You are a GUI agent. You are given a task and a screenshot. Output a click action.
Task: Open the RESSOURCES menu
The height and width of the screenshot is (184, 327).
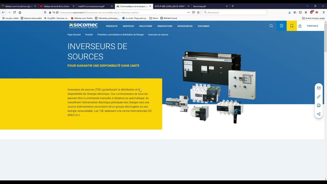[x=185, y=26]
